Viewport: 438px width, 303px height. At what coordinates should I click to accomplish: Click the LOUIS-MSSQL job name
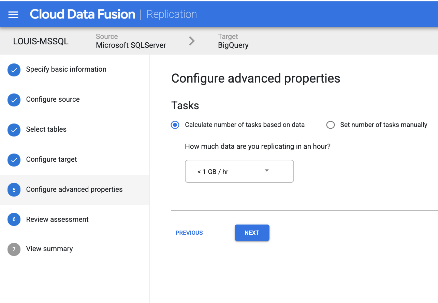41,41
